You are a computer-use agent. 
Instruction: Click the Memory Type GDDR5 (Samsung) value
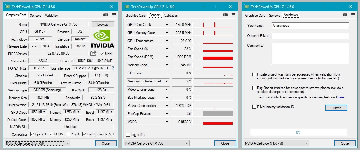point(48,90)
